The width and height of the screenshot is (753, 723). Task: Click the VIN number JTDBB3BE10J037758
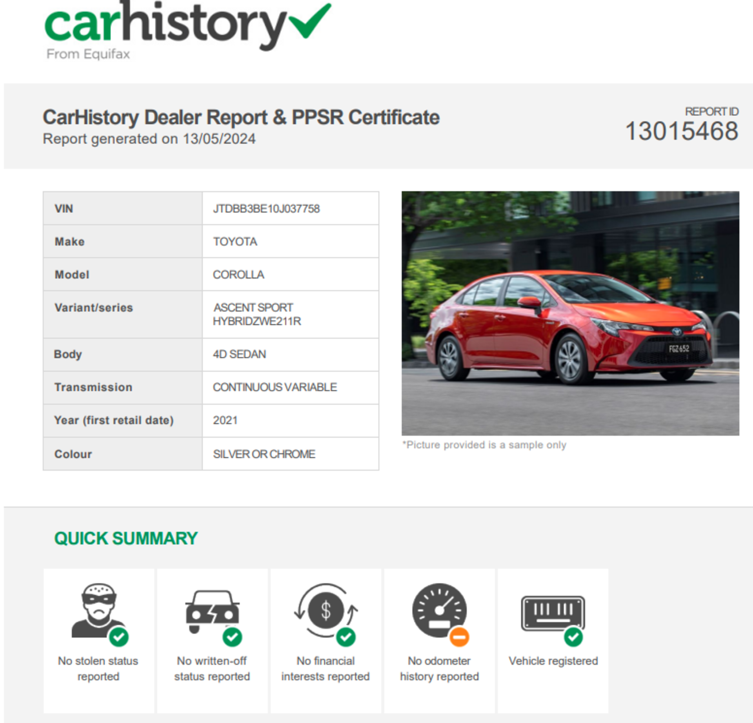point(266,209)
